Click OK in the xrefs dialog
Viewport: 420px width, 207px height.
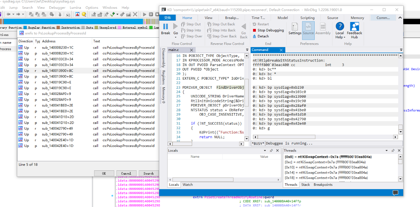[104, 173]
